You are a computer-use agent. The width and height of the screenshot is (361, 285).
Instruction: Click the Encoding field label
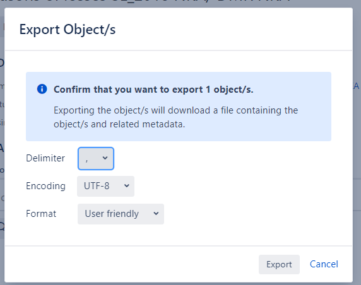pyautogui.click(x=45, y=186)
